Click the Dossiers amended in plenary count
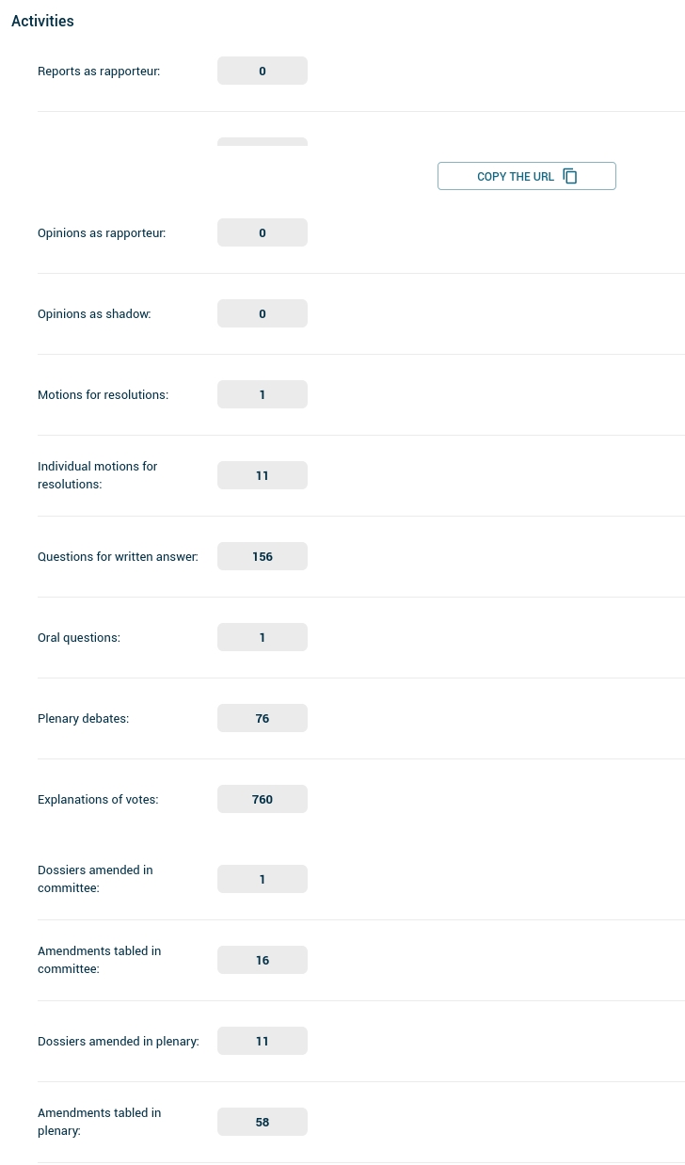685x1165 pixels. pos(263,1041)
